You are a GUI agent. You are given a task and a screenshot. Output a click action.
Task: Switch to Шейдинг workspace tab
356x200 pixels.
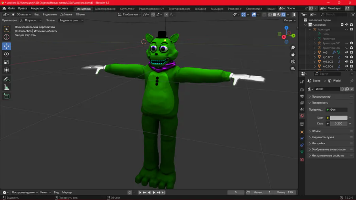(201, 9)
